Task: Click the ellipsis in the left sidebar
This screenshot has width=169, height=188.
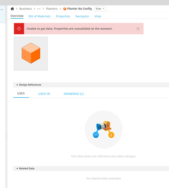Action: pos(1,9)
